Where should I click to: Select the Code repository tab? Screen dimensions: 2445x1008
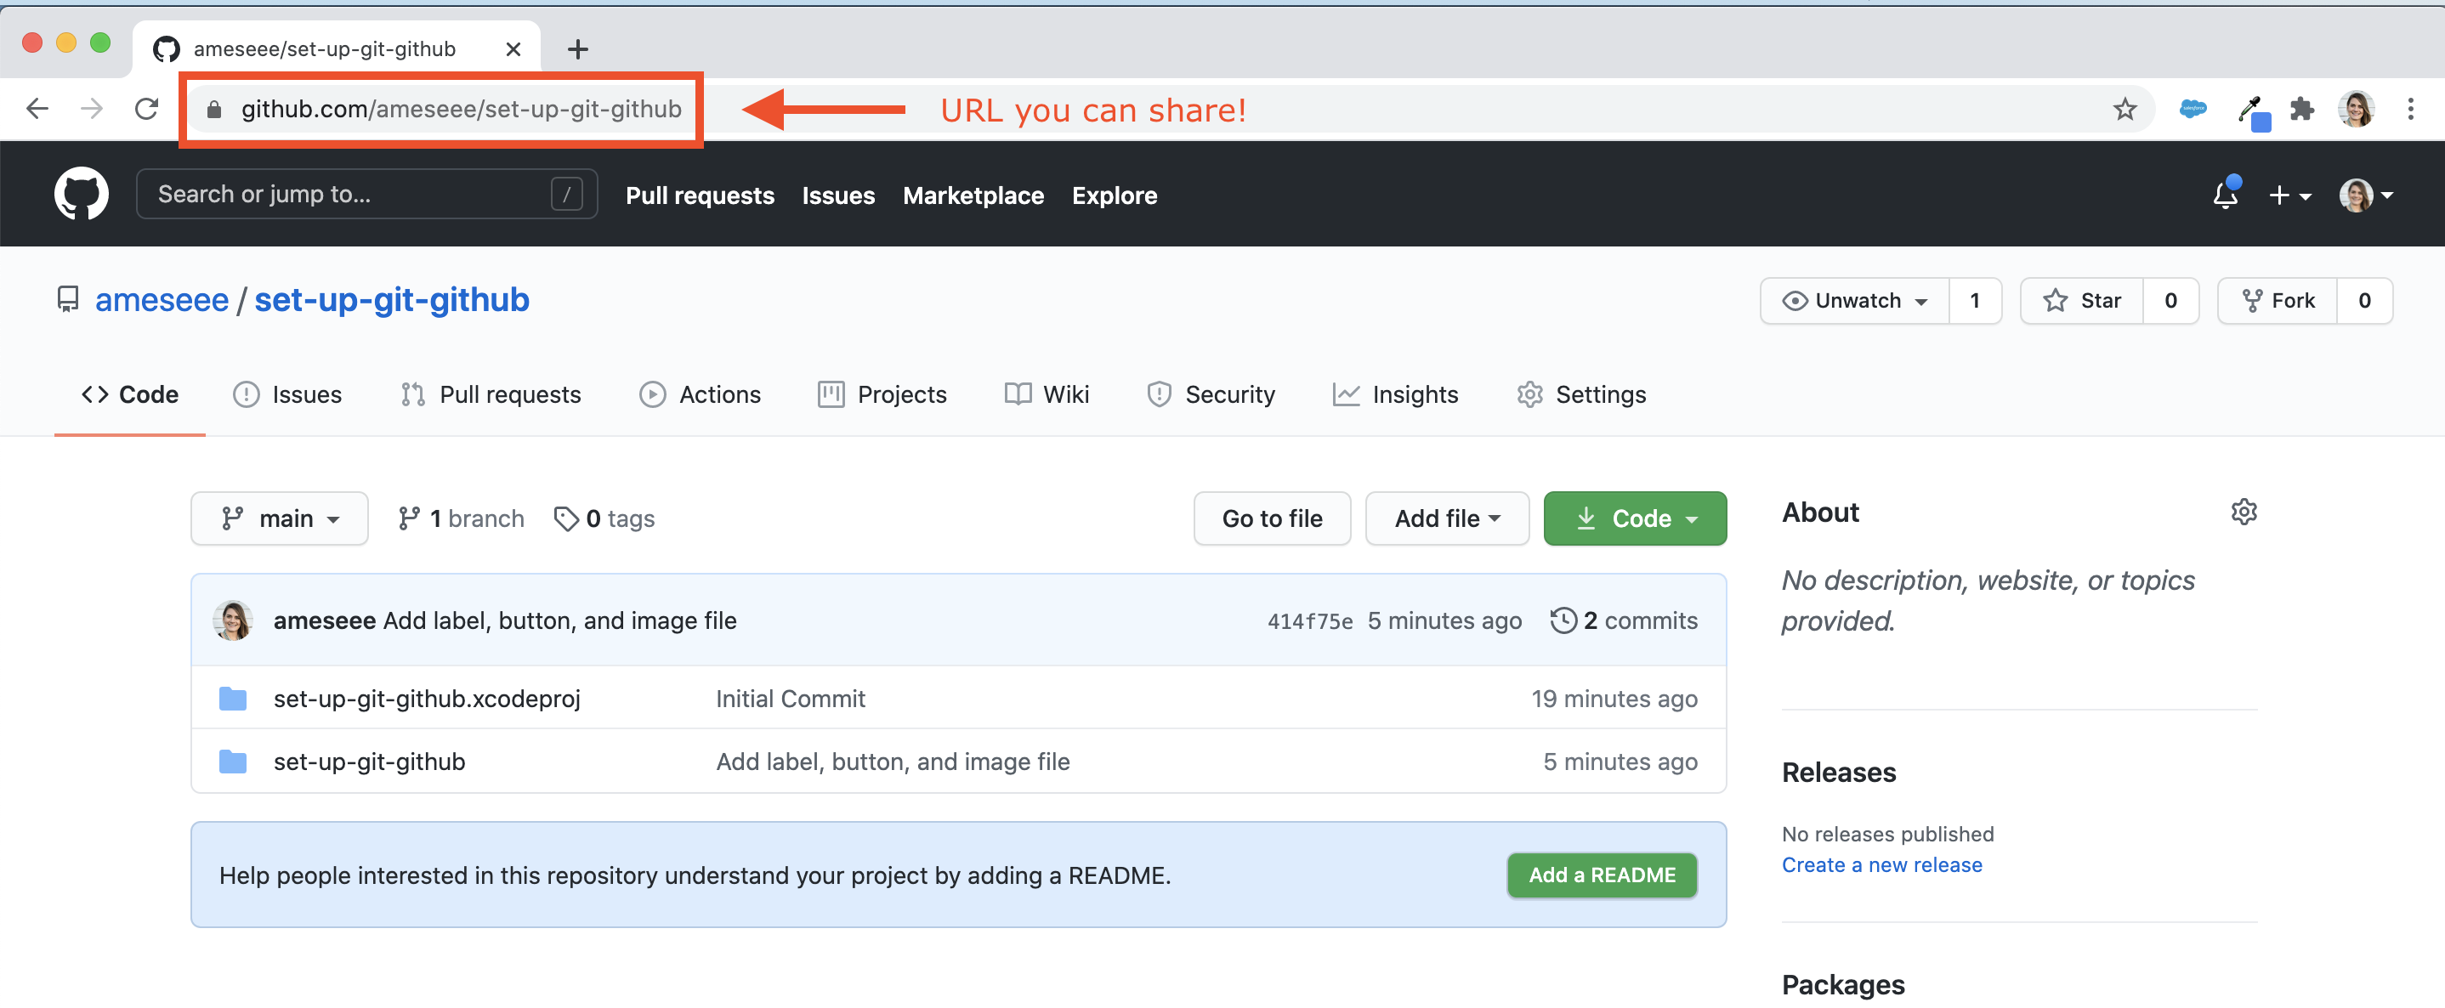(x=130, y=395)
